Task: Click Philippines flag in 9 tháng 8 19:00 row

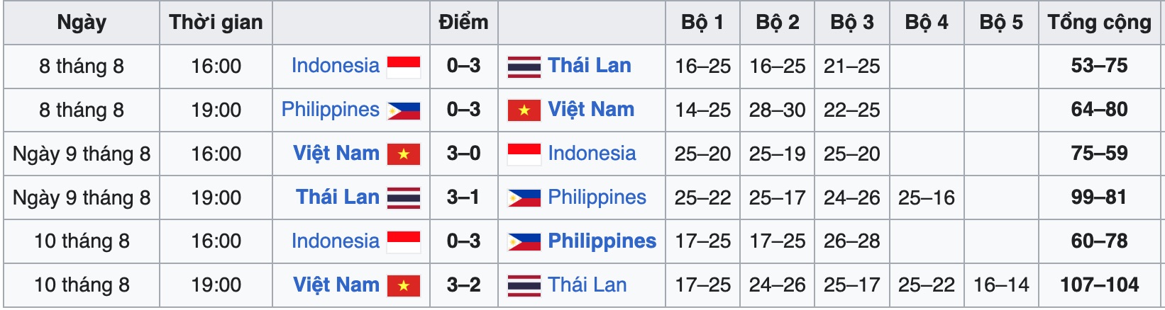Action: click(x=524, y=198)
